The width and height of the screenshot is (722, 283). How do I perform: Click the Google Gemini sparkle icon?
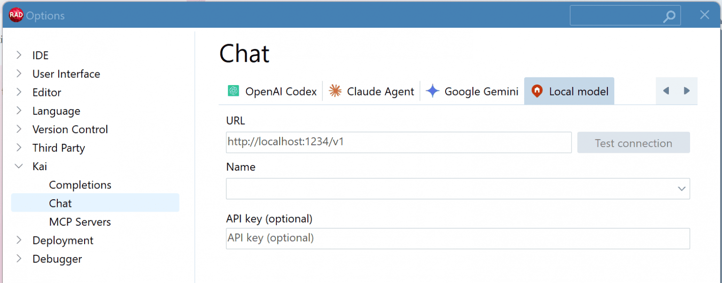[432, 91]
